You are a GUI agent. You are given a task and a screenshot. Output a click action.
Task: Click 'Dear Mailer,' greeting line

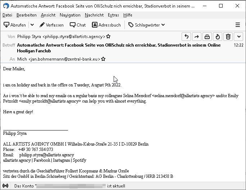tap(14, 69)
